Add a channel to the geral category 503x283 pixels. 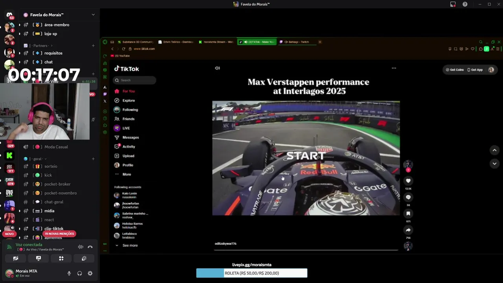click(93, 159)
